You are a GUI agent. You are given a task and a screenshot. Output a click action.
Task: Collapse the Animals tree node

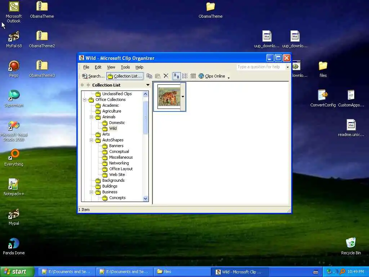91,117
